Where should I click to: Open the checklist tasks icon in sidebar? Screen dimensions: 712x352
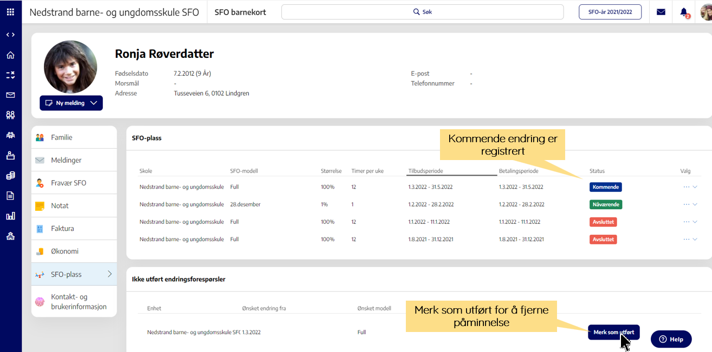click(10, 75)
